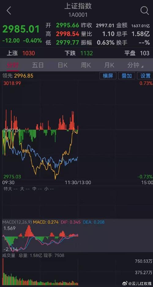Screen dimensions: 153x287
Task: Tap the 成交量 volume label
Action: (x=9, y=255)
